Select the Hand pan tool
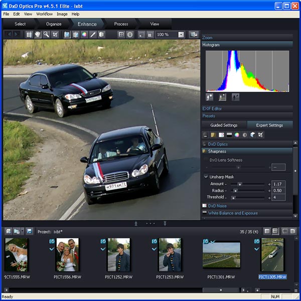Viewport: 301px width, 301px height. (x=38, y=35)
